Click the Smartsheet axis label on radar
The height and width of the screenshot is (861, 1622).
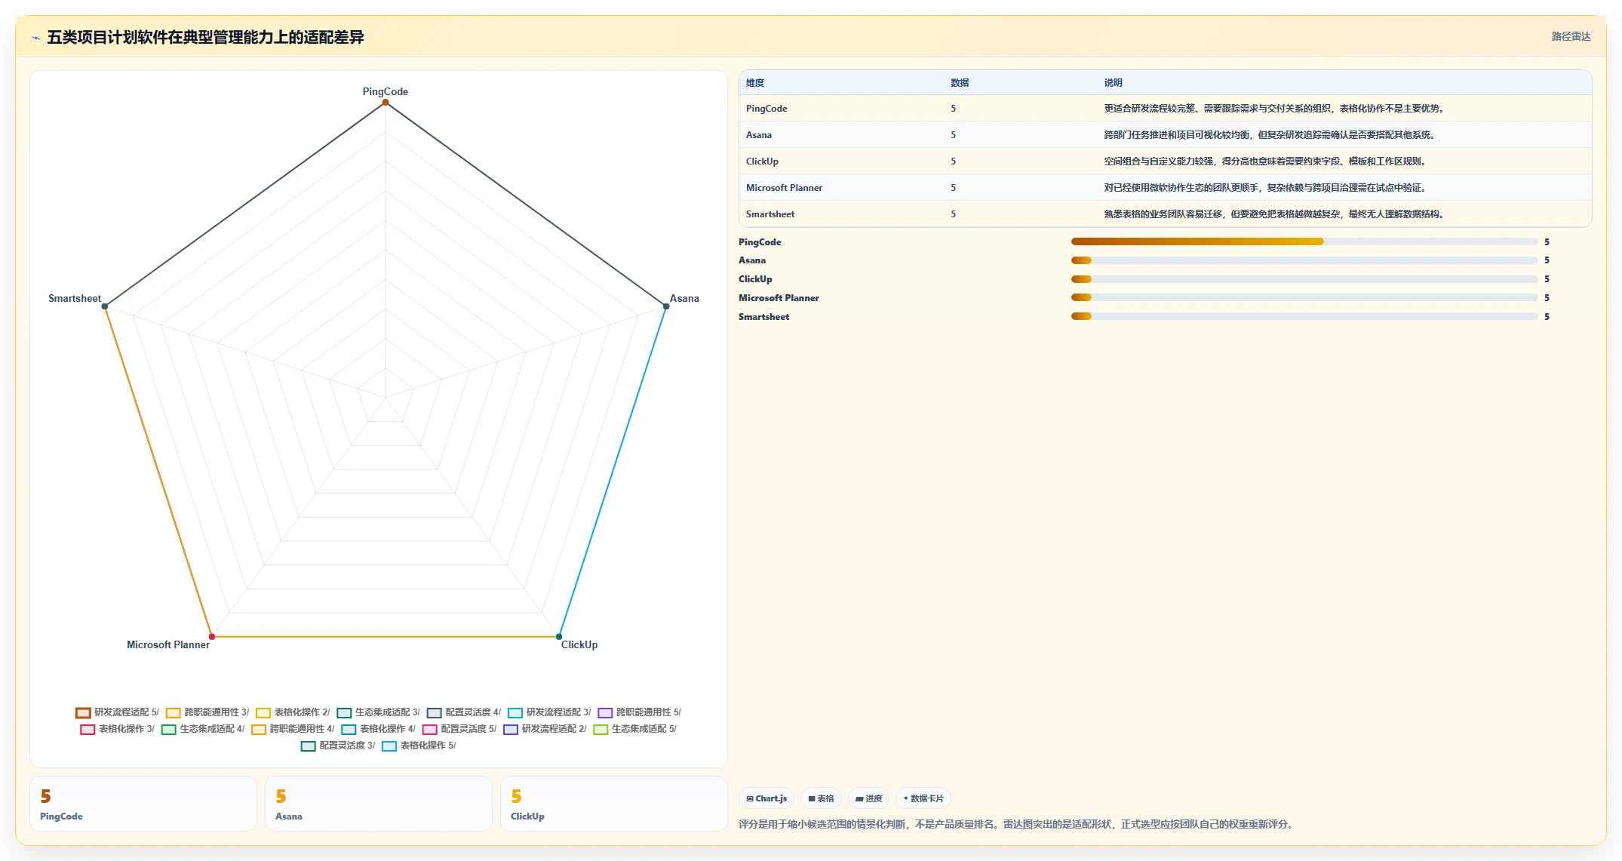click(x=75, y=298)
